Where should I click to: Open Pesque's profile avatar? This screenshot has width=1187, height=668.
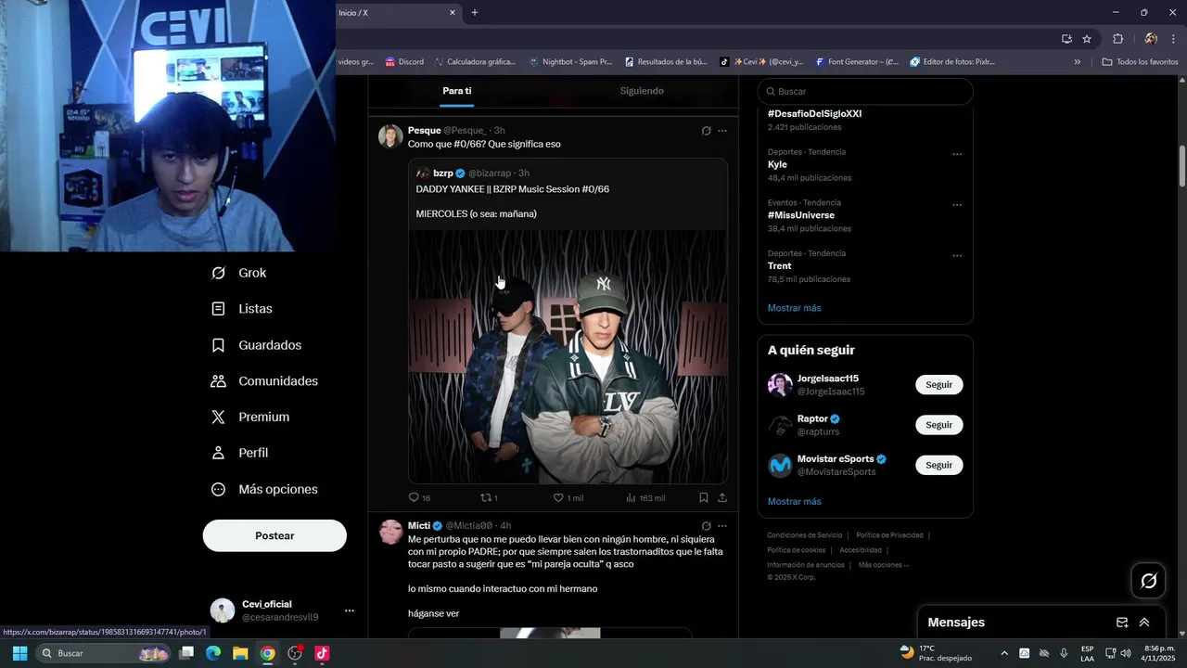390,136
